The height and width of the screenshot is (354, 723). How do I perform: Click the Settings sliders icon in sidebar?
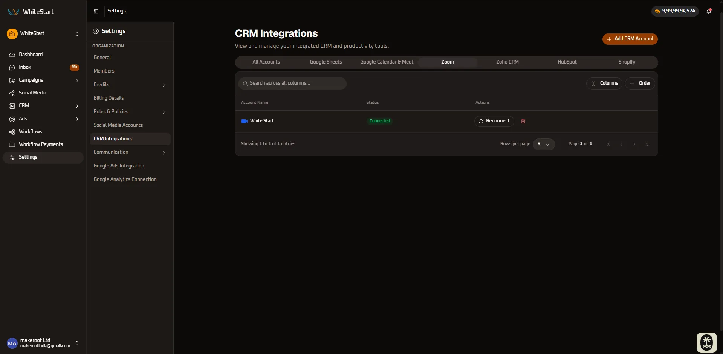12,157
